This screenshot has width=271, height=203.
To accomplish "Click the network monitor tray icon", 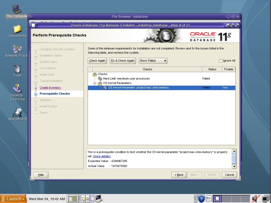I will pos(266,199).
